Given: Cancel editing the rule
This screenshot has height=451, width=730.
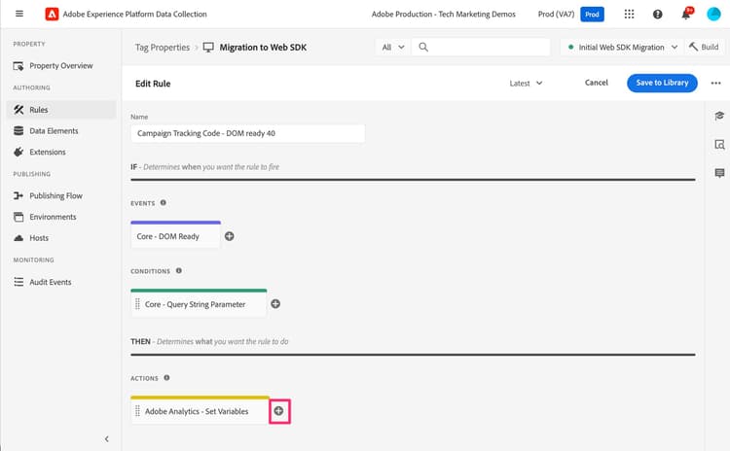Looking at the screenshot, I should point(596,83).
